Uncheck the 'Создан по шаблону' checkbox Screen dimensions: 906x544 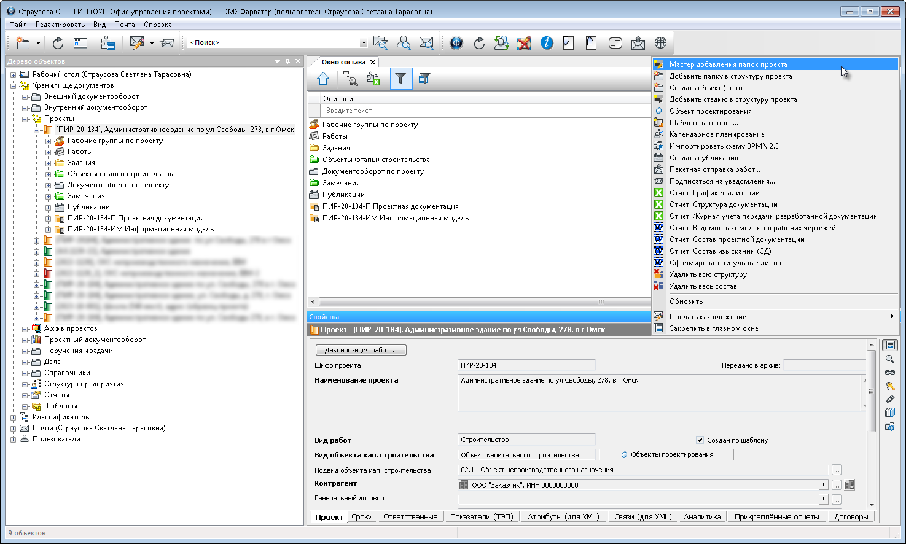(x=700, y=440)
